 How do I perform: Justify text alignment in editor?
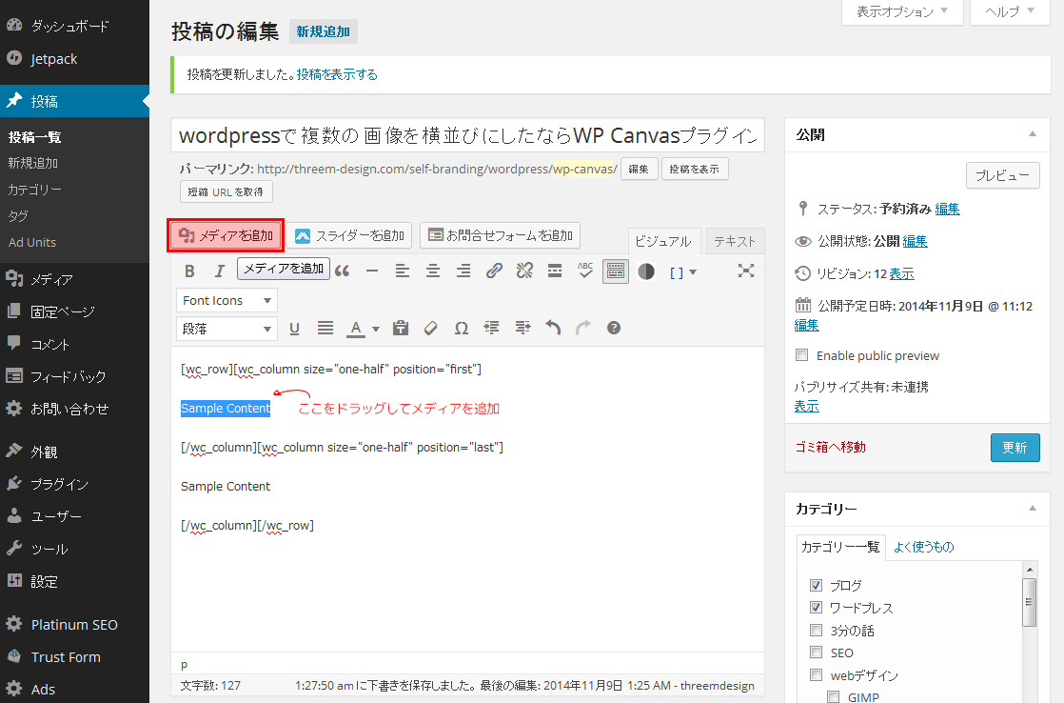click(x=325, y=329)
